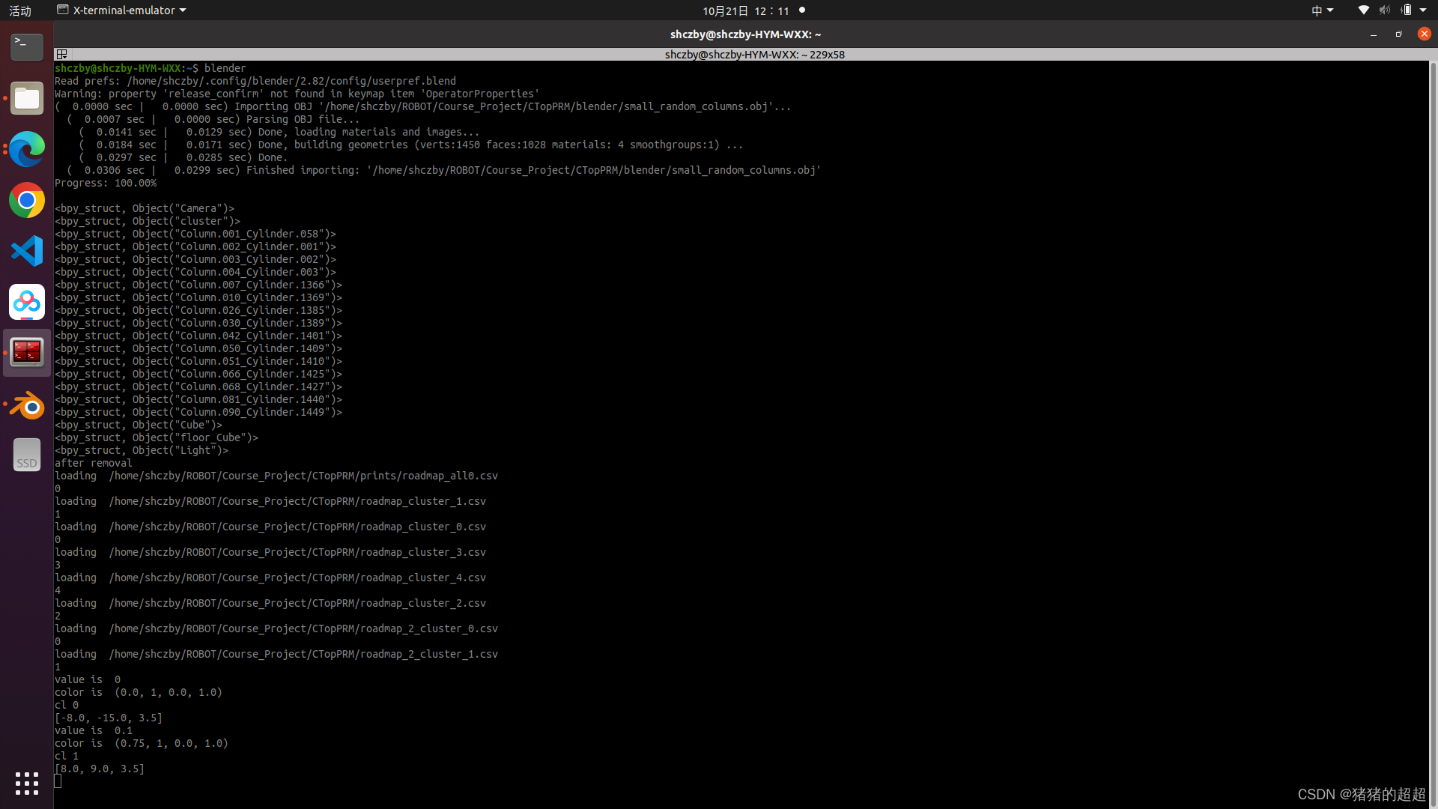1438x809 pixels.
Task: Open Blender from the dock
Action: 27,405
